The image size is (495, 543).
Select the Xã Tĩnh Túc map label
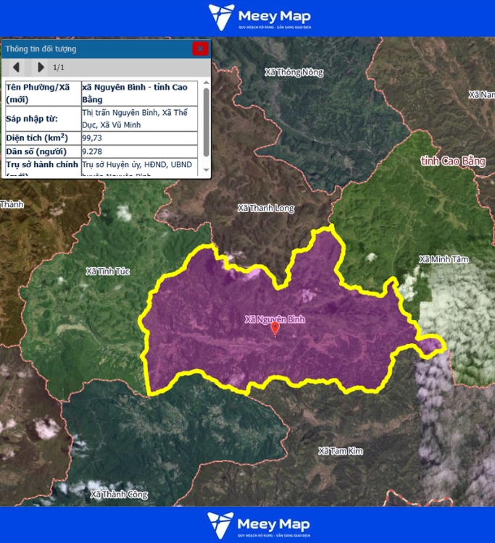coord(107,271)
